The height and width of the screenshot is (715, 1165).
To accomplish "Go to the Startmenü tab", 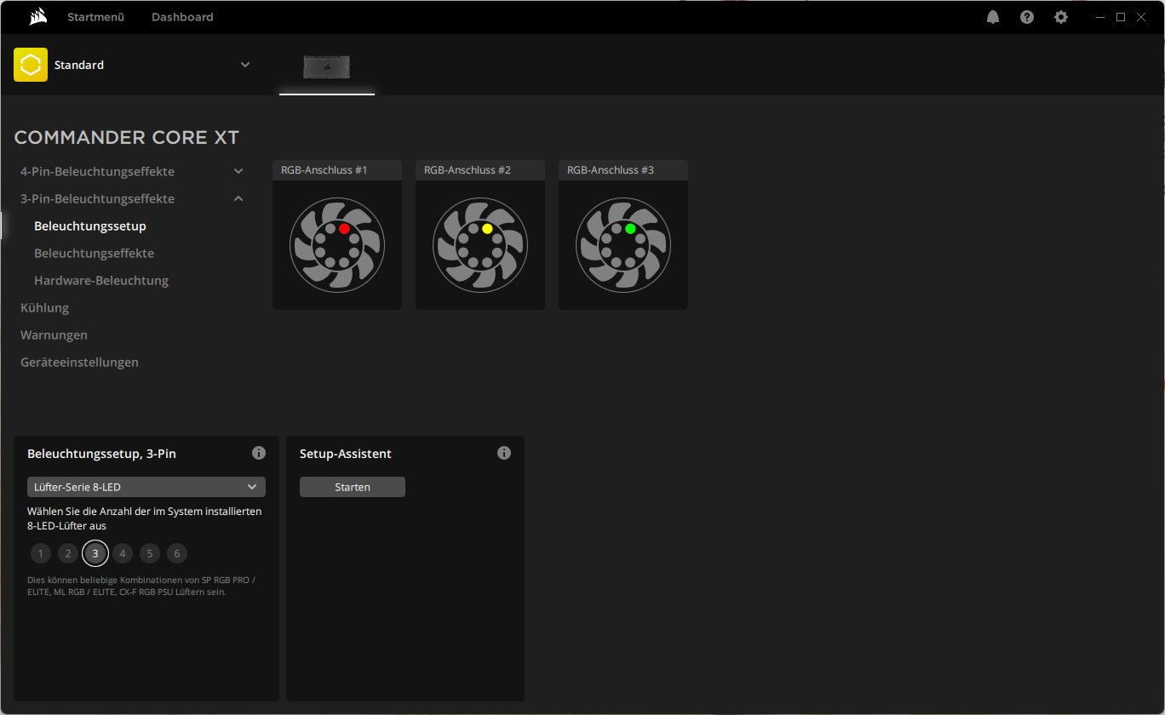I will [96, 17].
